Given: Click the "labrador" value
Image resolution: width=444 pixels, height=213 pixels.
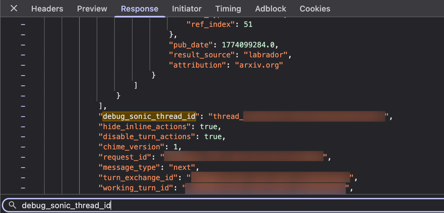Looking at the screenshot, I should [266, 55].
